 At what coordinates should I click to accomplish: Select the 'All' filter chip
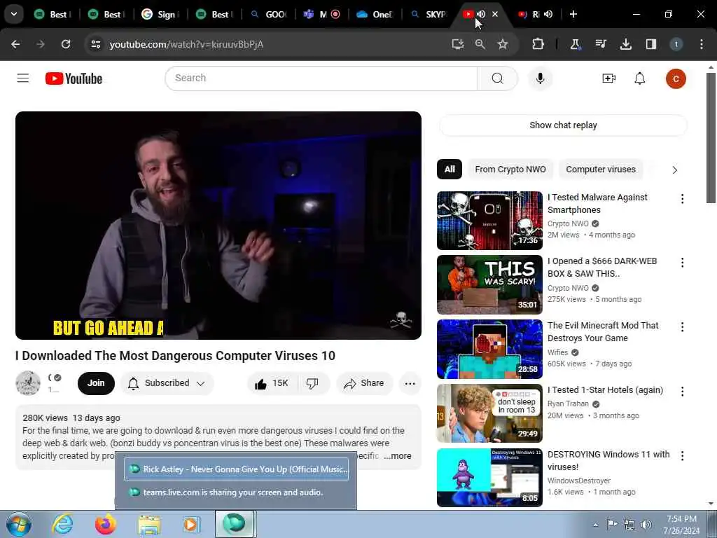(x=450, y=170)
